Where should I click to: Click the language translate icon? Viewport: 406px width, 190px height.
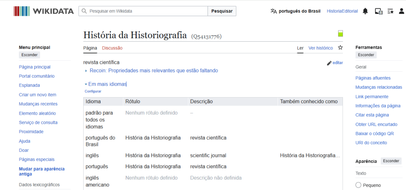274,11
